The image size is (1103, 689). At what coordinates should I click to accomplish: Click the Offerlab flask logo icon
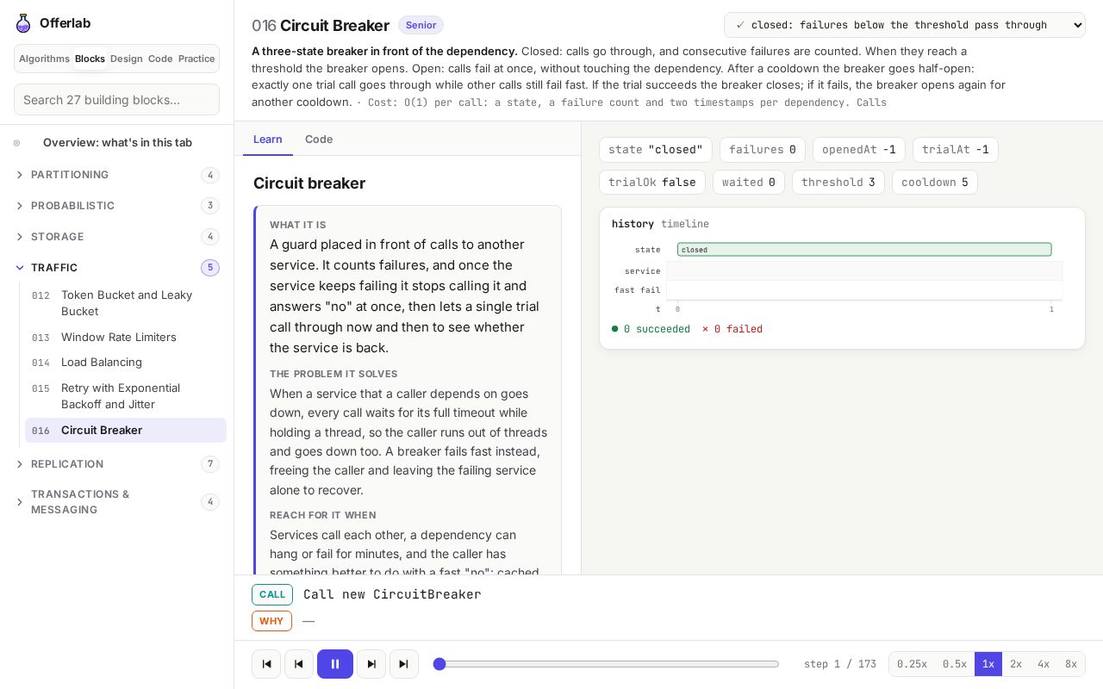(x=23, y=23)
